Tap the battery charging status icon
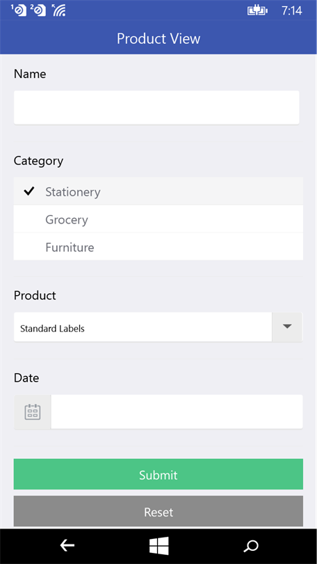The width and height of the screenshot is (317, 564). tap(257, 10)
